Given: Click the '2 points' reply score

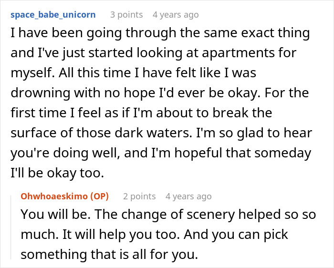Looking at the screenshot, I should 139,196.
